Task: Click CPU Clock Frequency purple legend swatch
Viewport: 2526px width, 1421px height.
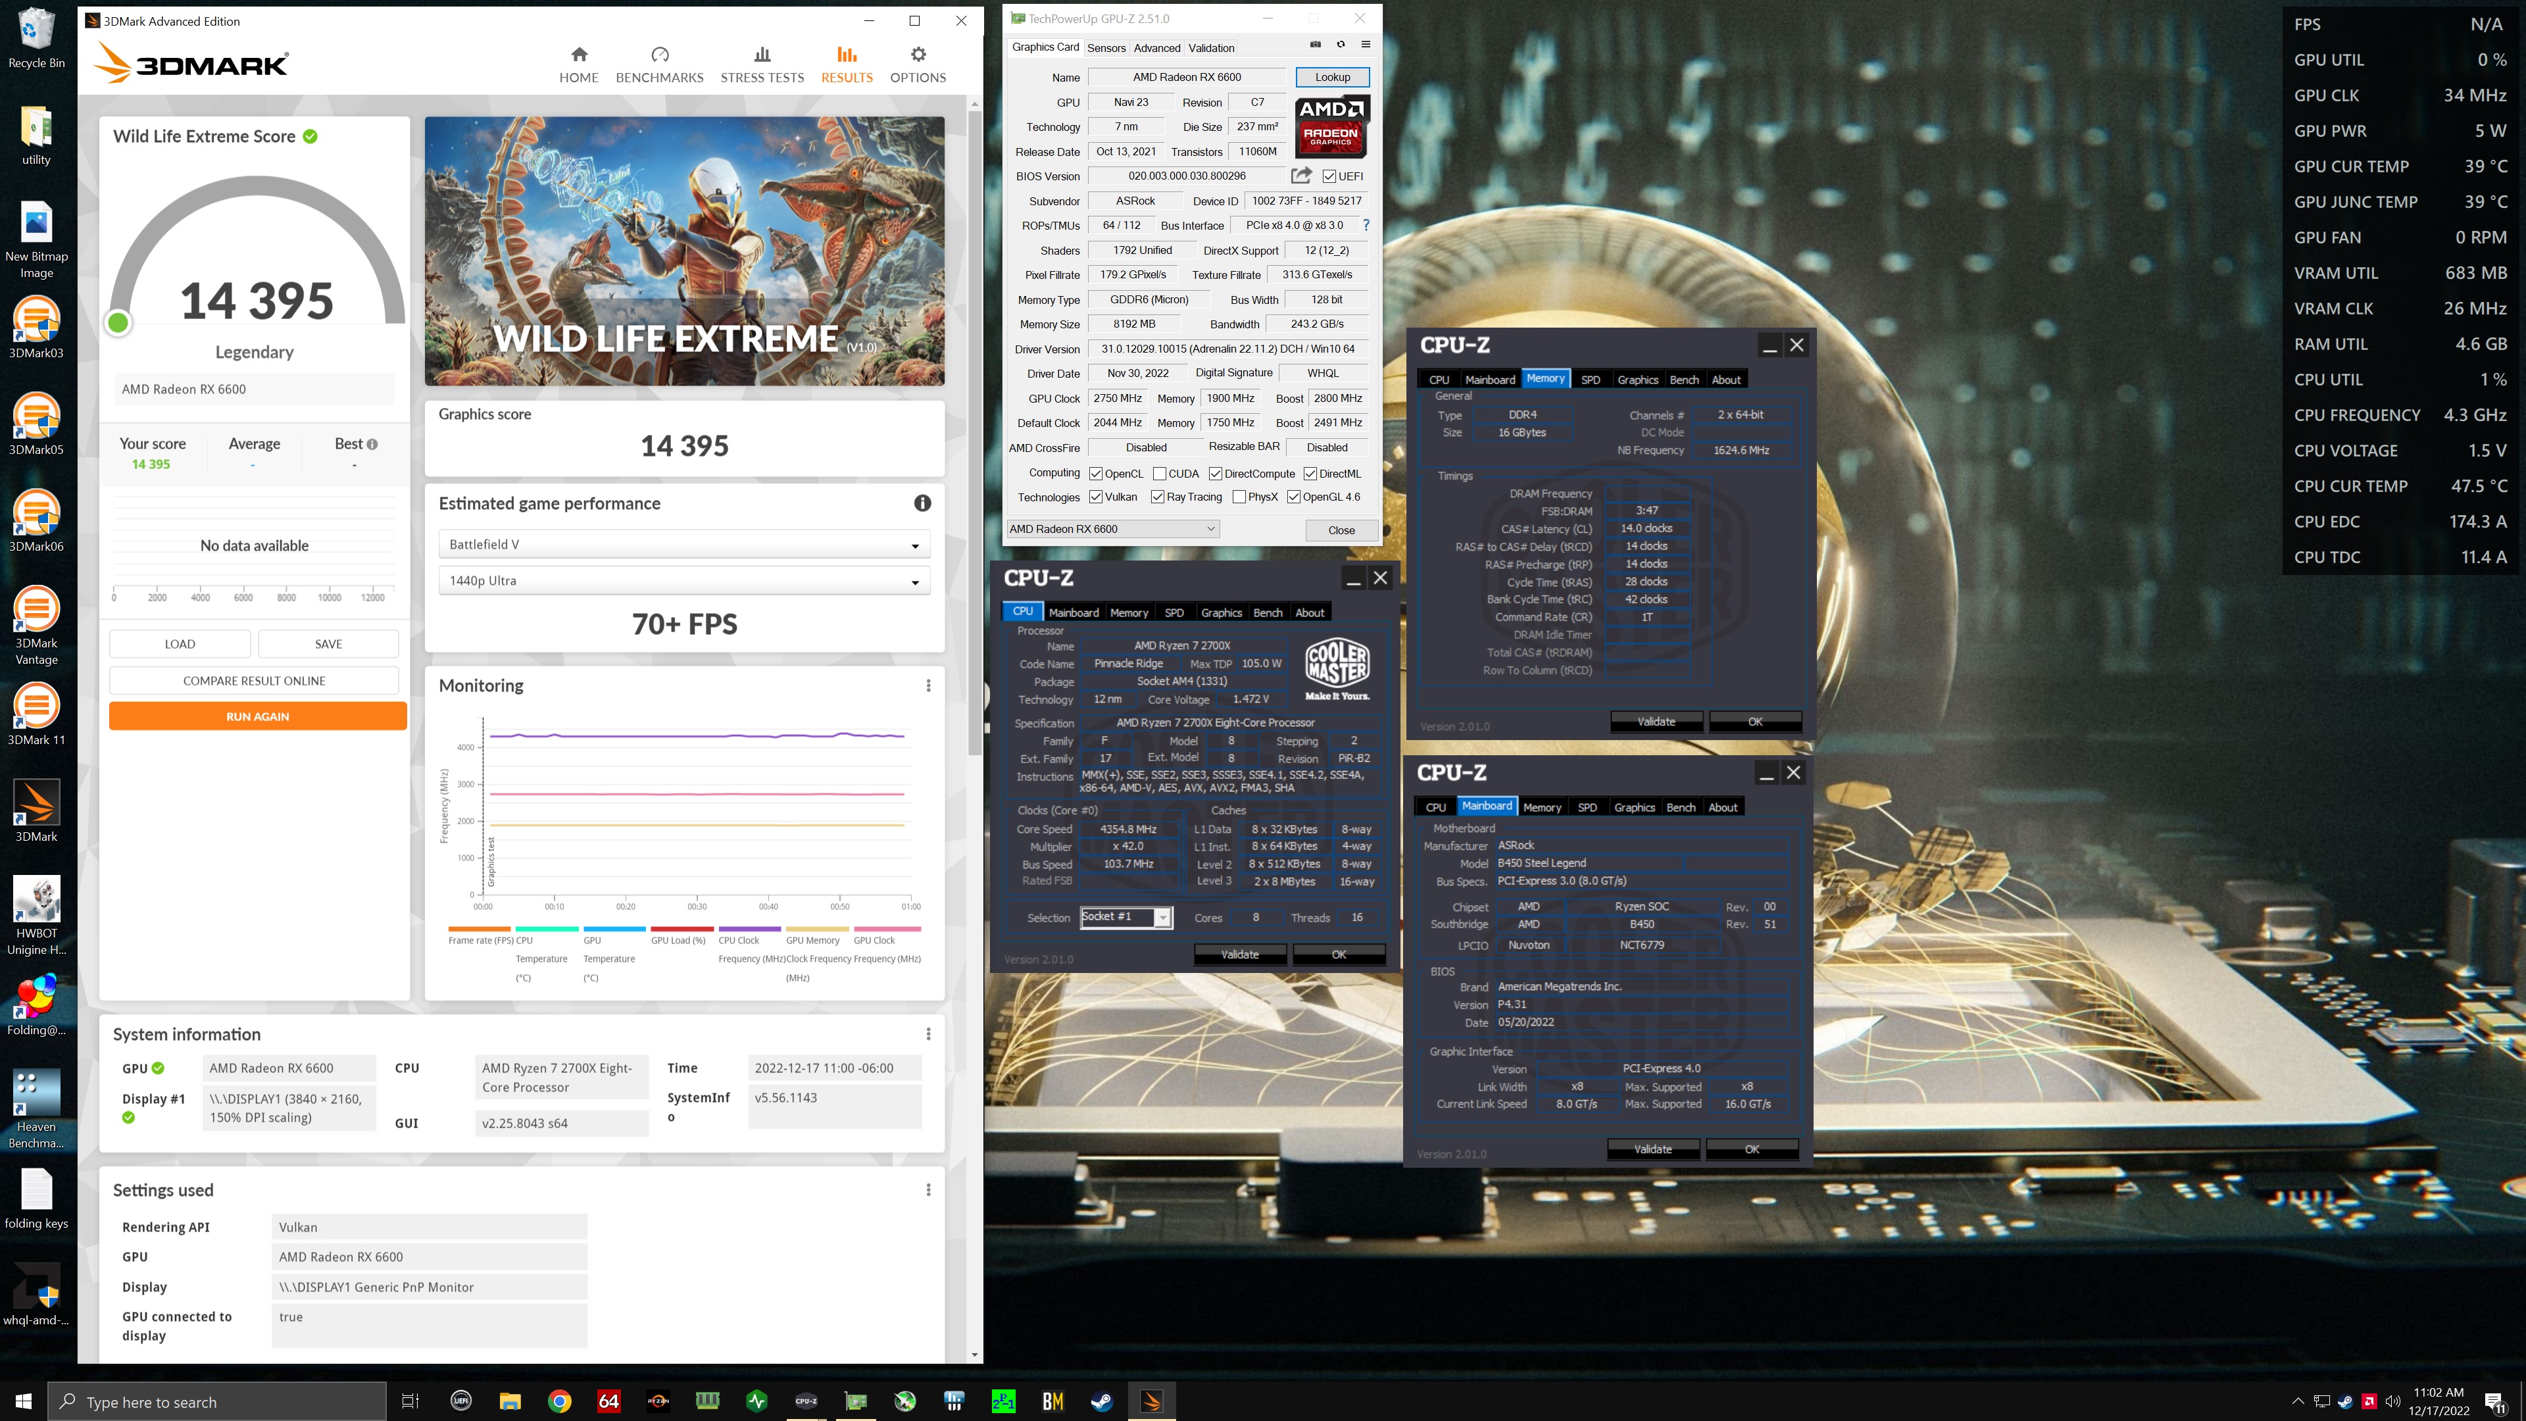Action: [749, 929]
